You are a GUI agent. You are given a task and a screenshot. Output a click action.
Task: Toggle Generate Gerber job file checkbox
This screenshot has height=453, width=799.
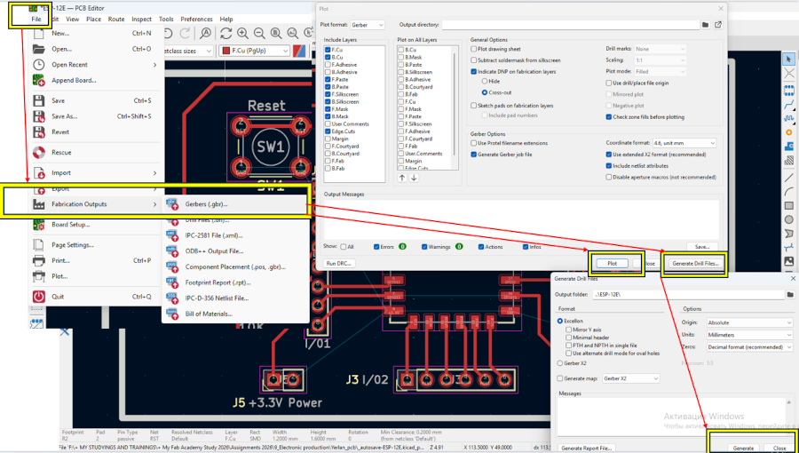click(x=474, y=154)
